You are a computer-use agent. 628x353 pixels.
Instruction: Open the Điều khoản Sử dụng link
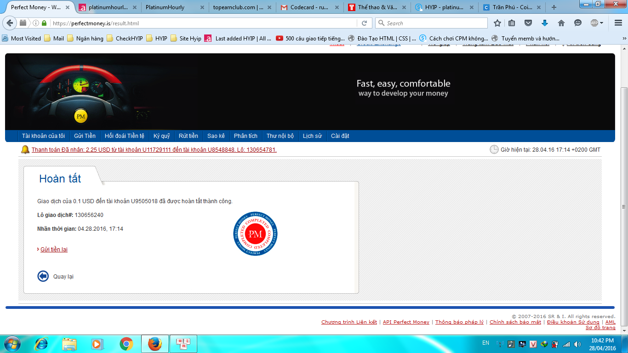pos(573,322)
